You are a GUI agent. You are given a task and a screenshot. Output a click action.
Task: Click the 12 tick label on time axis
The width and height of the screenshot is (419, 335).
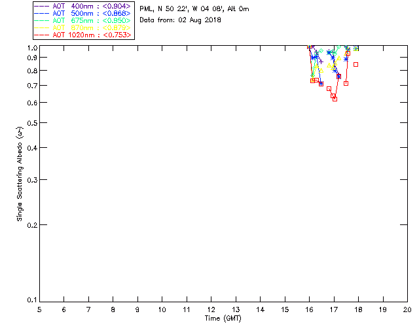[211, 309]
